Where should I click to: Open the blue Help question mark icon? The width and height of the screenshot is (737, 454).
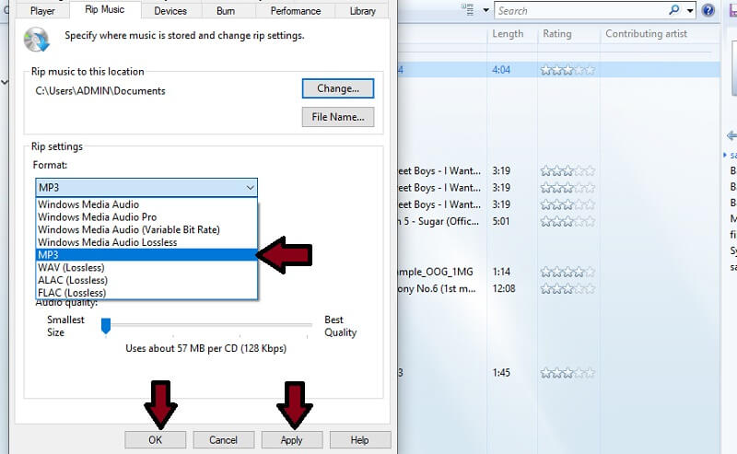(708, 10)
